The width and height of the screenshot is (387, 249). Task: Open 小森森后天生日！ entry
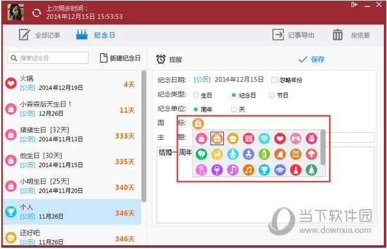(x=72, y=109)
